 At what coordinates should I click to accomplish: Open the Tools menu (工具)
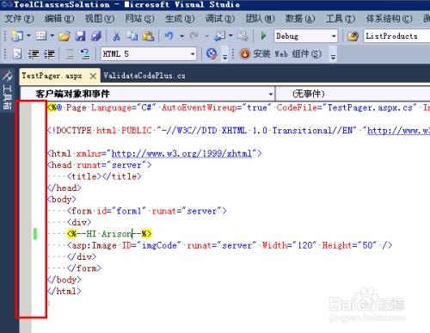tap(341, 19)
